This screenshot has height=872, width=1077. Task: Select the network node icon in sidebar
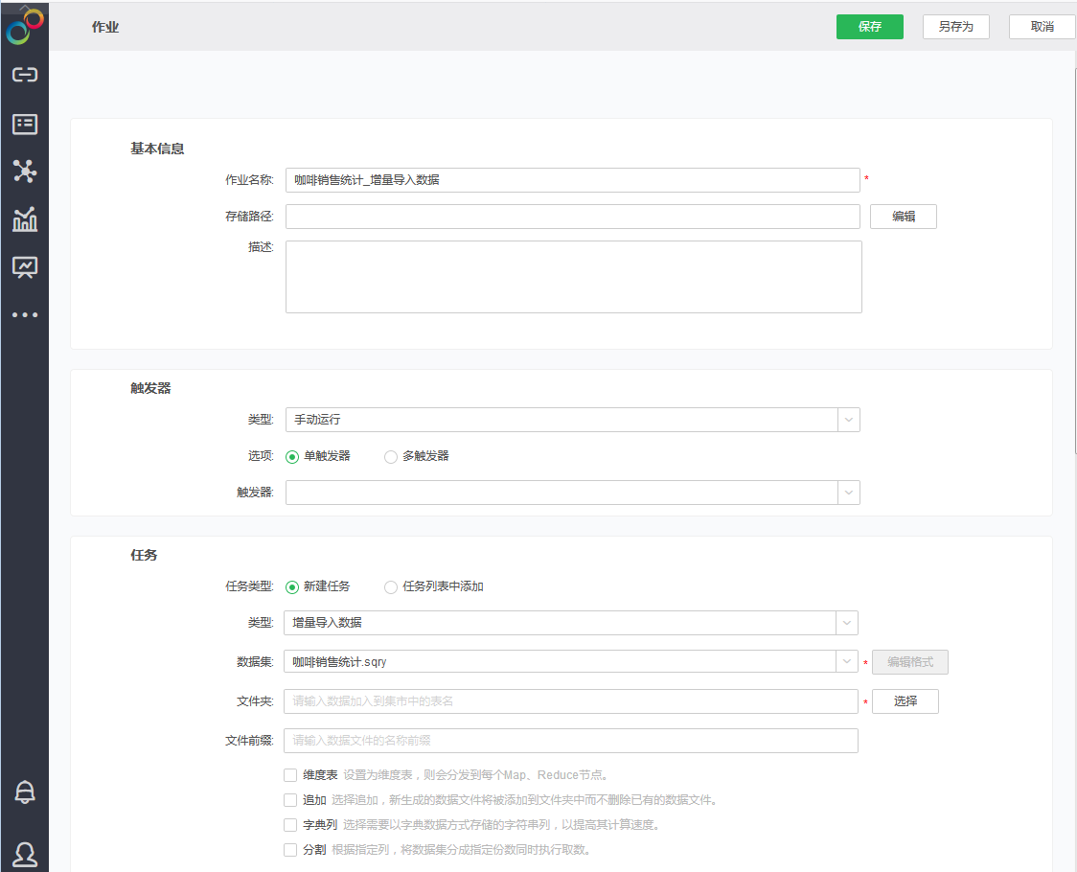[x=24, y=172]
